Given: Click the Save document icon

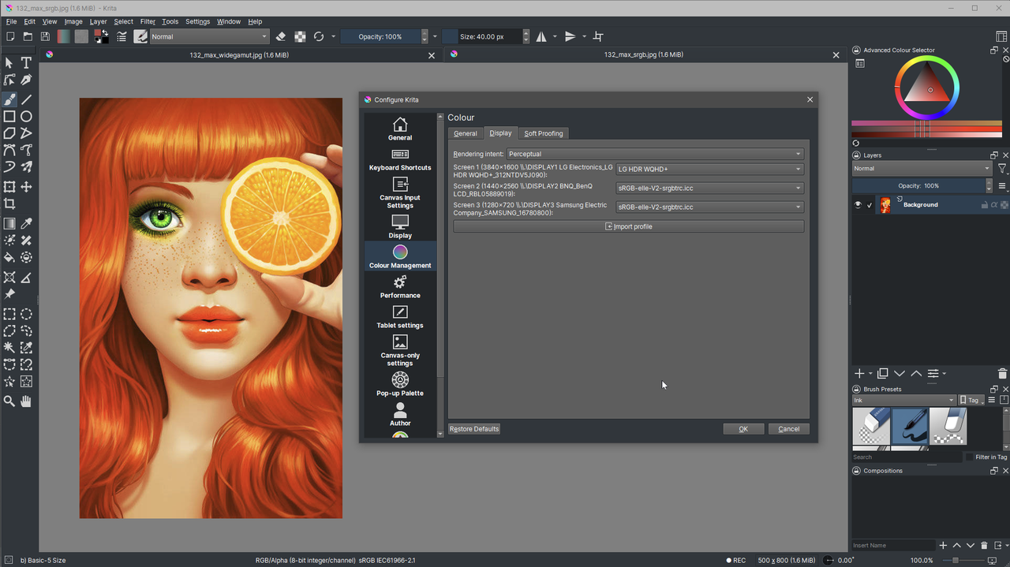Looking at the screenshot, I should (45, 36).
